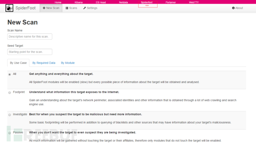The width and height of the screenshot is (256, 144).
Task: Select the All use case radio button
Action: (10, 75)
